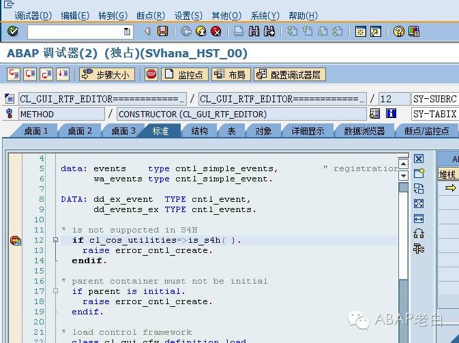The image size is (459, 343).
Task: Click the Maximize Horizontally arrows icon
Action: pyautogui.click(x=419, y=218)
